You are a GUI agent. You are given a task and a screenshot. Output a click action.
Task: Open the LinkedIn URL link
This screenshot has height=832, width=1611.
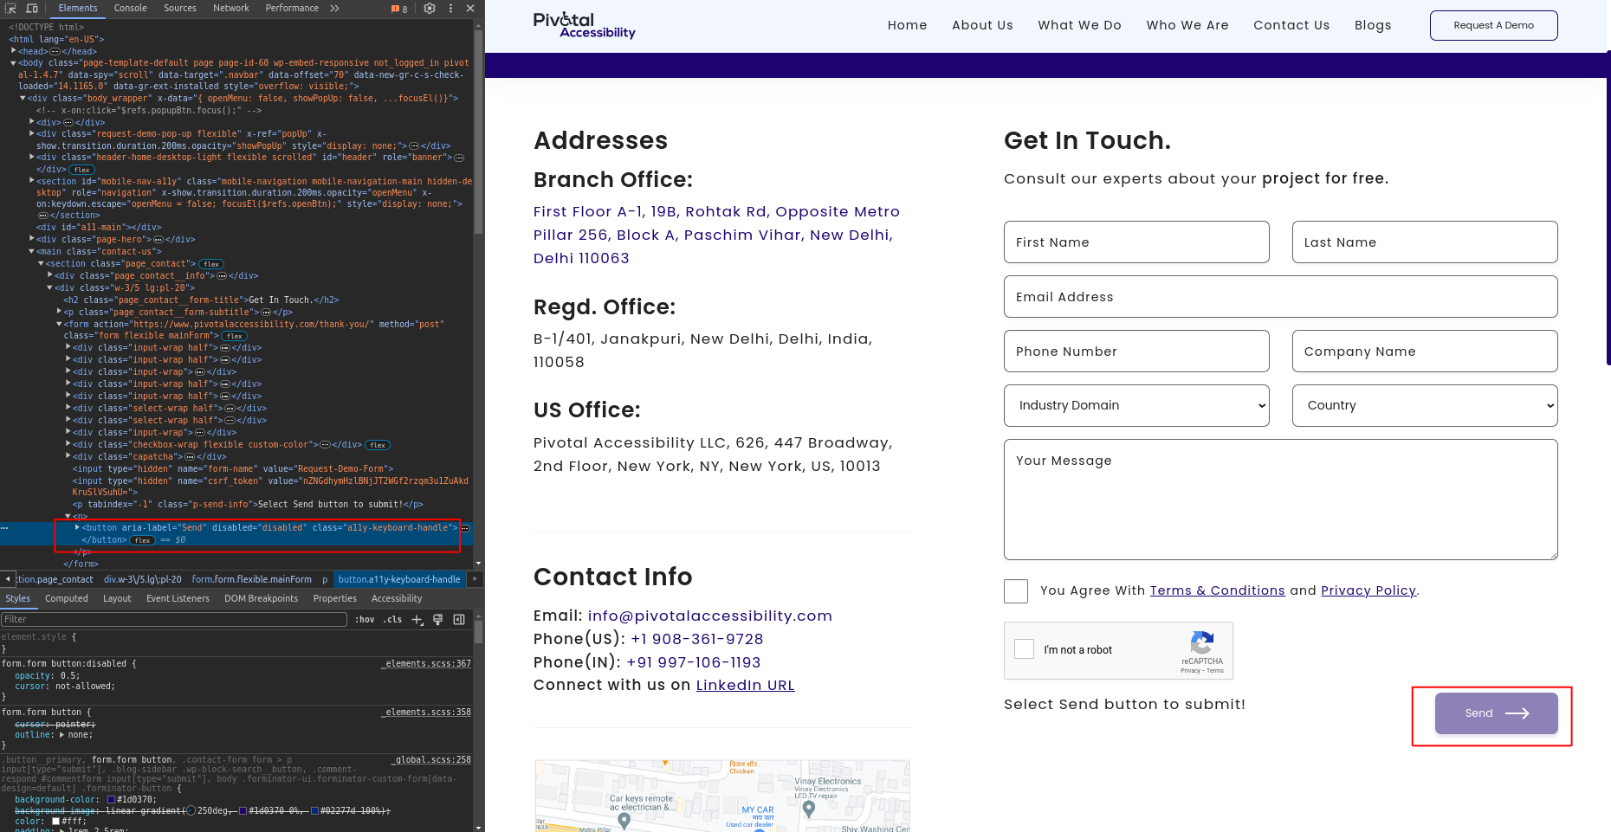[745, 686]
